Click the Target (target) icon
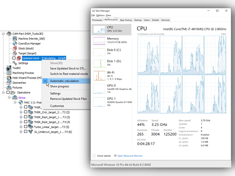The image size is (235, 176). point(15,53)
